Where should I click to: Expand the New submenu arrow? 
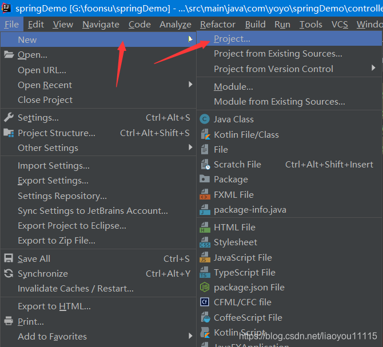[190, 39]
